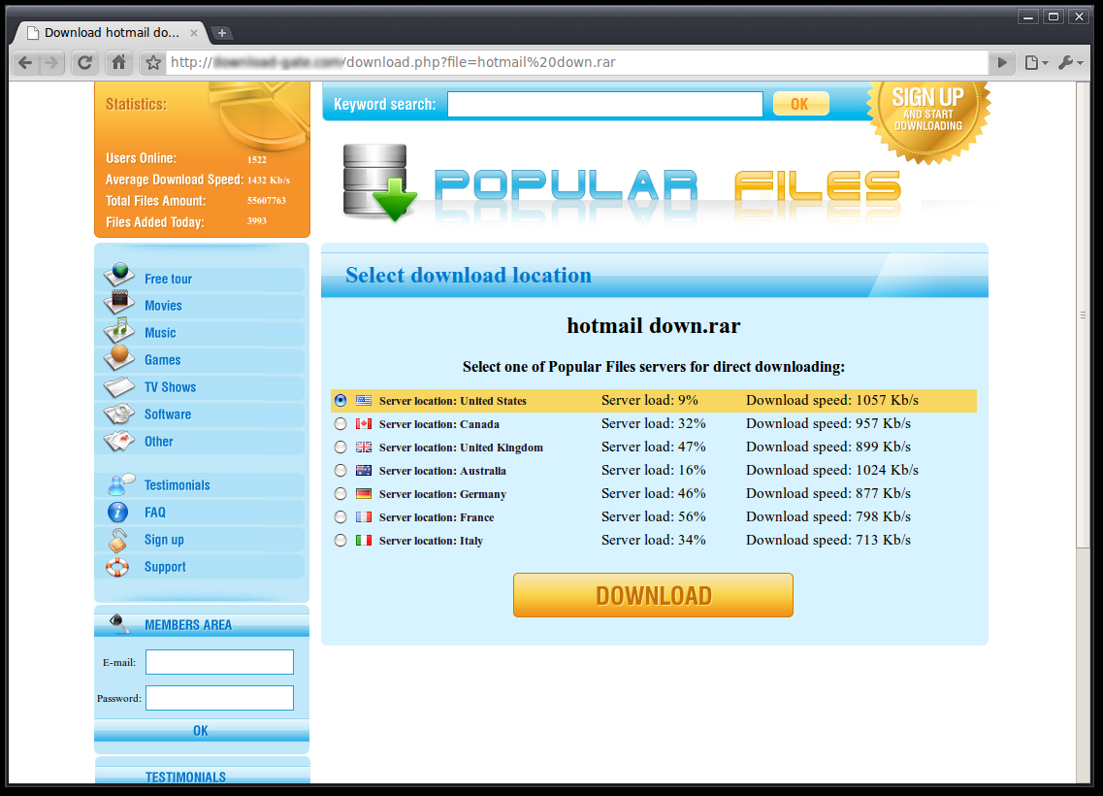The width and height of the screenshot is (1103, 796).
Task: Bookmark this page with the star icon
Action: (152, 63)
